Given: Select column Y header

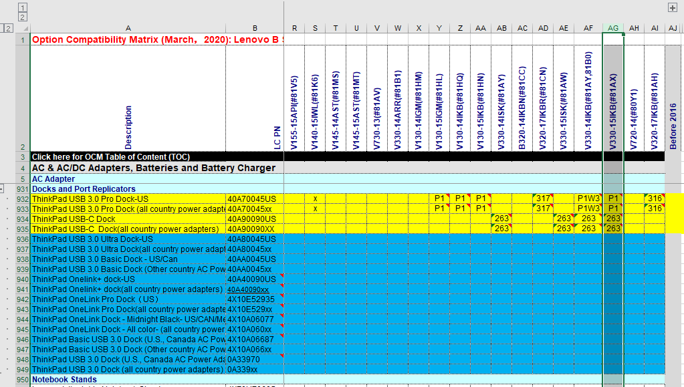Looking at the screenshot, I should [x=439, y=28].
